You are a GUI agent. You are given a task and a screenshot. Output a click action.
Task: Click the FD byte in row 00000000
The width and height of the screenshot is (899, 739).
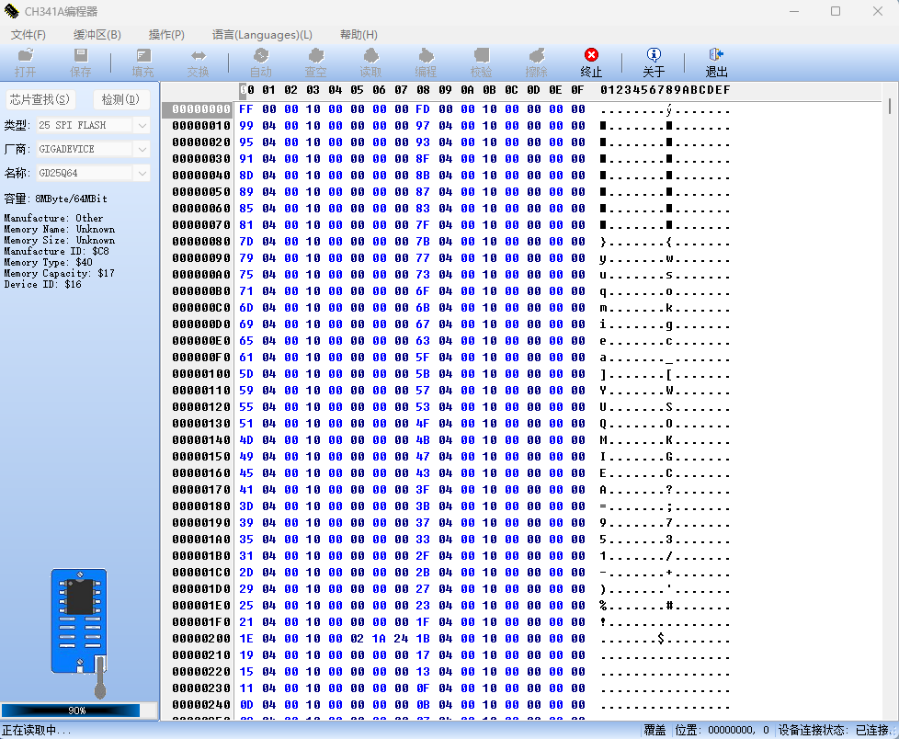pyautogui.click(x=423, y=109)
